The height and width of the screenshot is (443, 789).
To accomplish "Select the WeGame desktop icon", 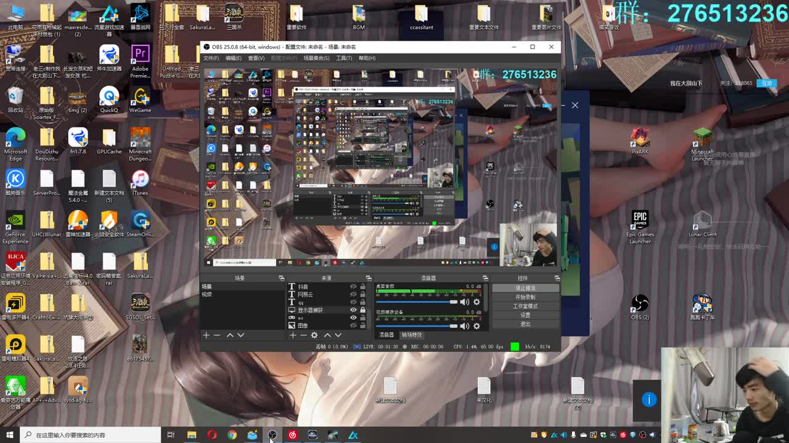I will (x=140, y=100).
